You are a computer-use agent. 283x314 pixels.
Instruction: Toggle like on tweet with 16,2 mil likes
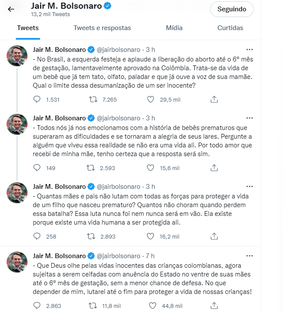click(151, 236)
